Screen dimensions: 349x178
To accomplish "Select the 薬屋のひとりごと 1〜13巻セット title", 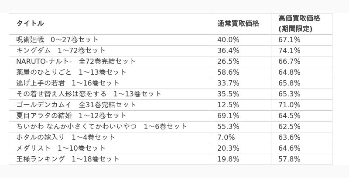I will tap(72, 72).
